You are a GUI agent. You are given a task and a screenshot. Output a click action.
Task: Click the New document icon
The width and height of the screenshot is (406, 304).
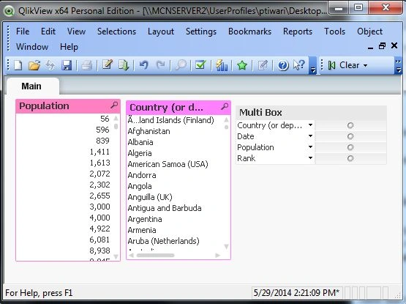(18, 65)
